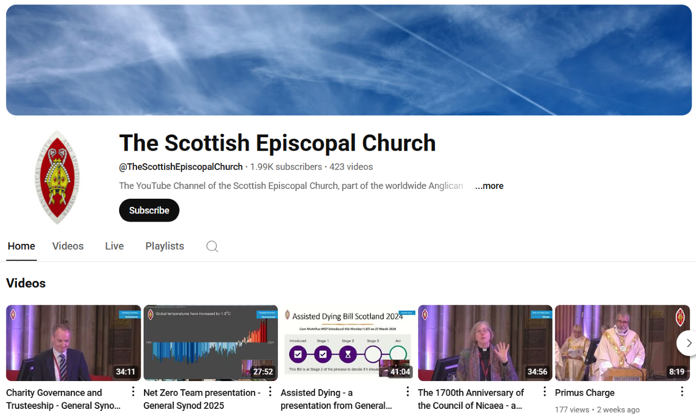
Task: Click the 41:04 duration badge
Action: pos(400,372)
